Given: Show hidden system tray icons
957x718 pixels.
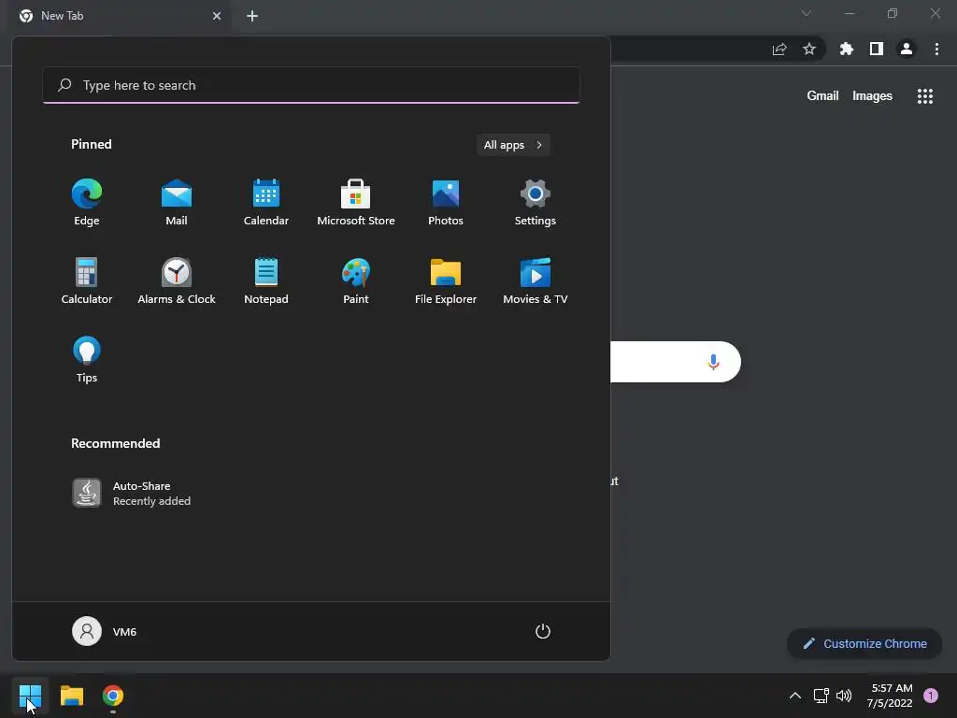Looking at the screenshot, I should [794, 696].
